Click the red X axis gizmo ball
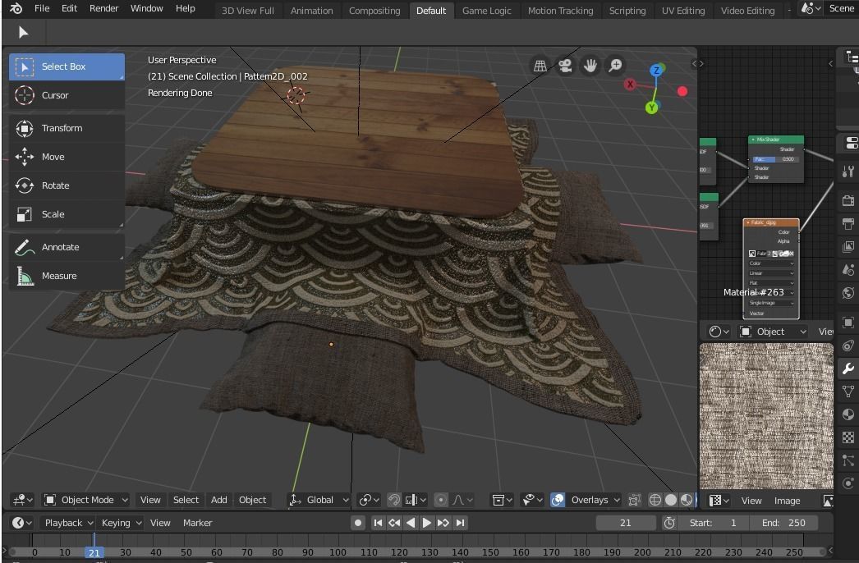 (630, 85)
